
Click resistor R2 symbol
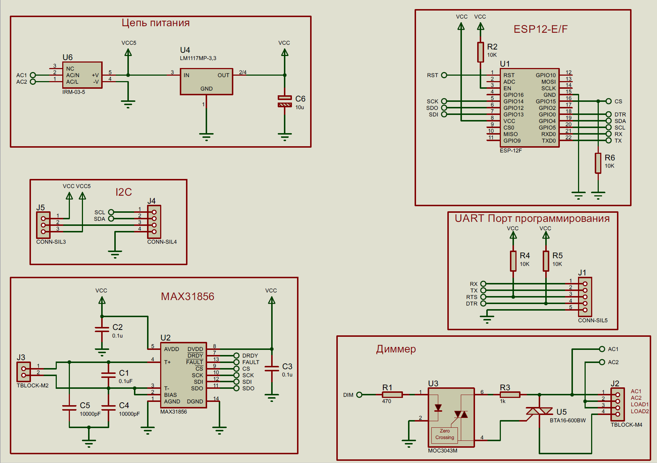coord(480,52)
